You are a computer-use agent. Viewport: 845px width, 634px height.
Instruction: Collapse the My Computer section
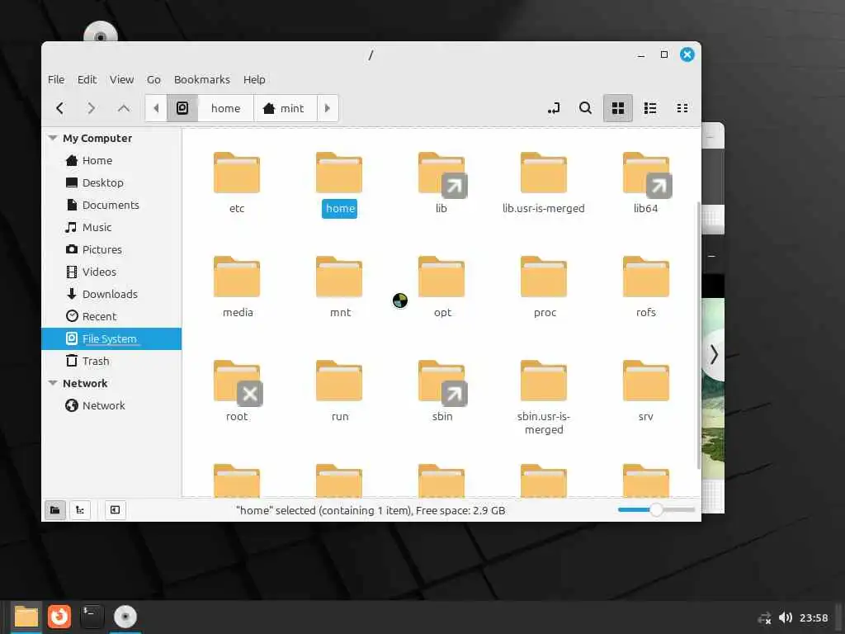point(53,138)
